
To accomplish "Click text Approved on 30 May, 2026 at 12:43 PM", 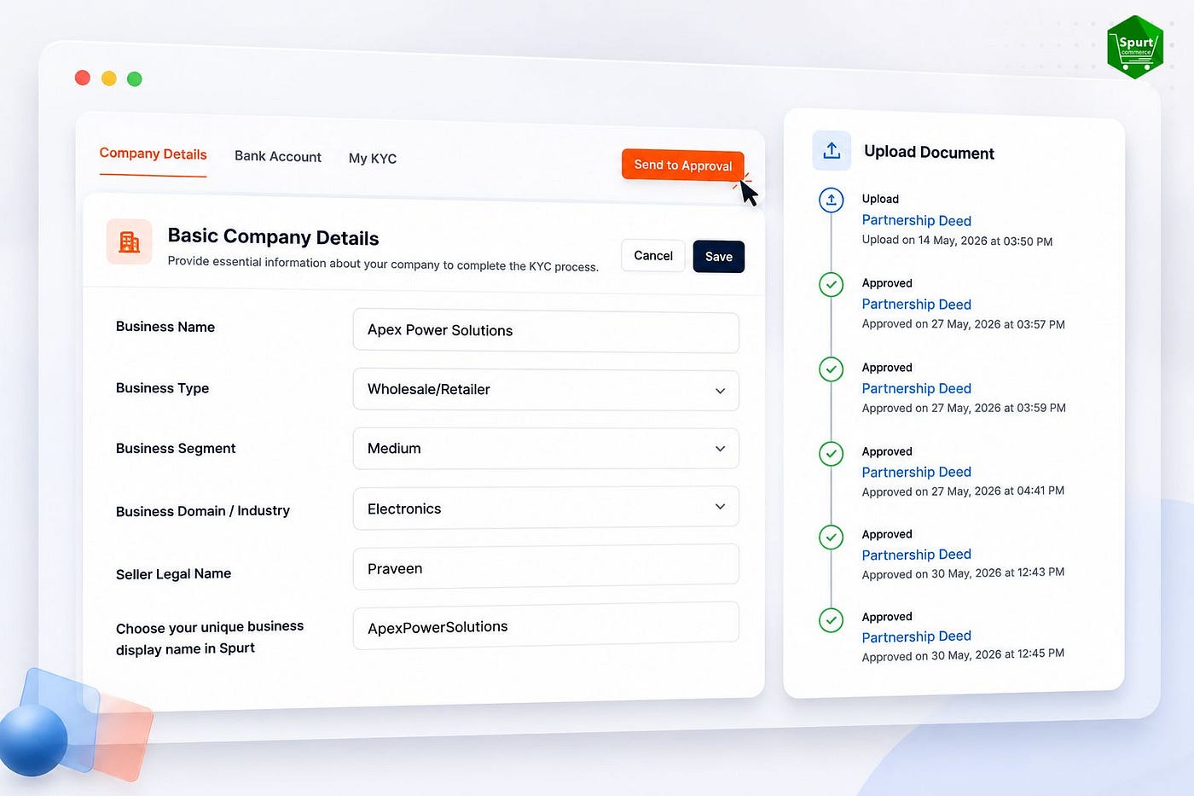I will [x=963, y=573].
